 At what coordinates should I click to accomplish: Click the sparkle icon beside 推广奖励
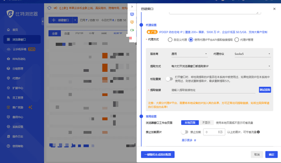[30, 107]
